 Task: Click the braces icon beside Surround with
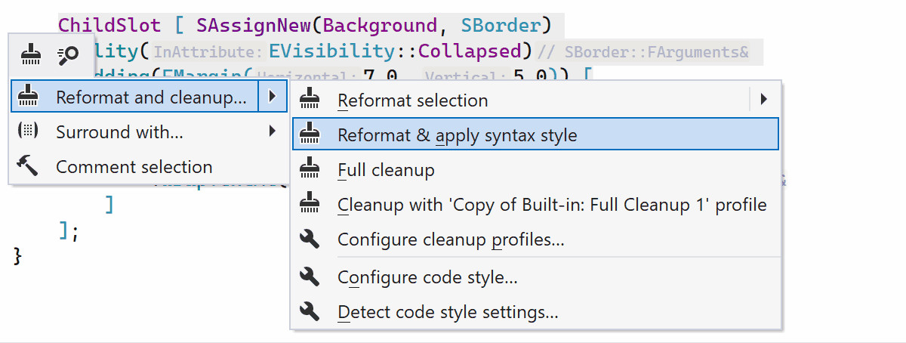[28, 131]
